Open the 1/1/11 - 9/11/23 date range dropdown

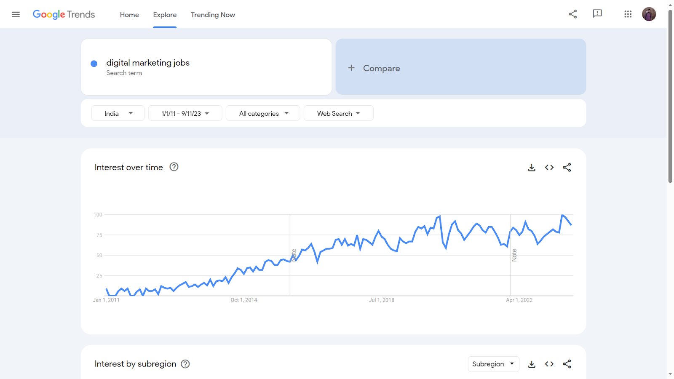click(x=185, y=113)
